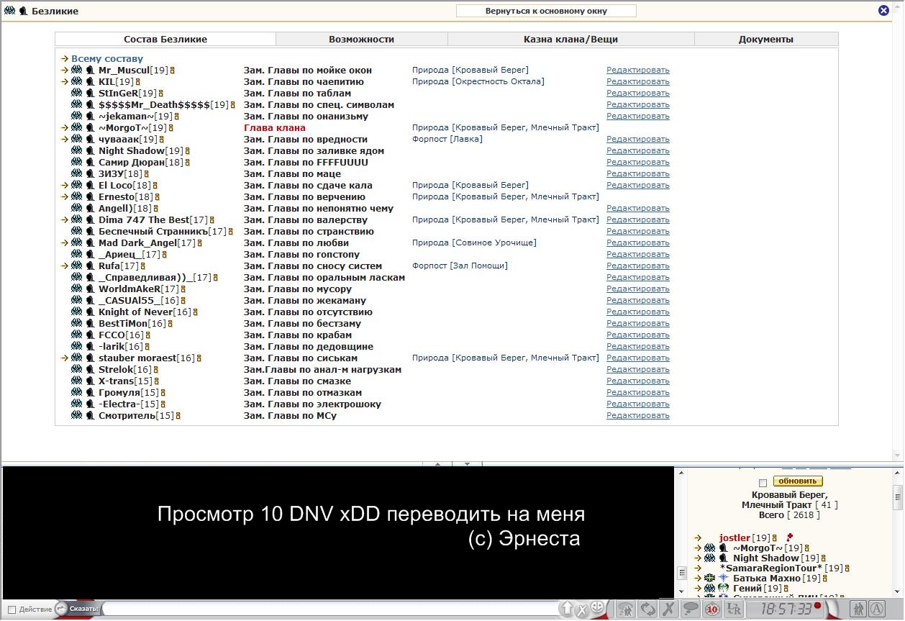The width and height of the screenshot is (905, 621).
Task: Click the red number 10 toolbar icon
Action: click(712, 609)
